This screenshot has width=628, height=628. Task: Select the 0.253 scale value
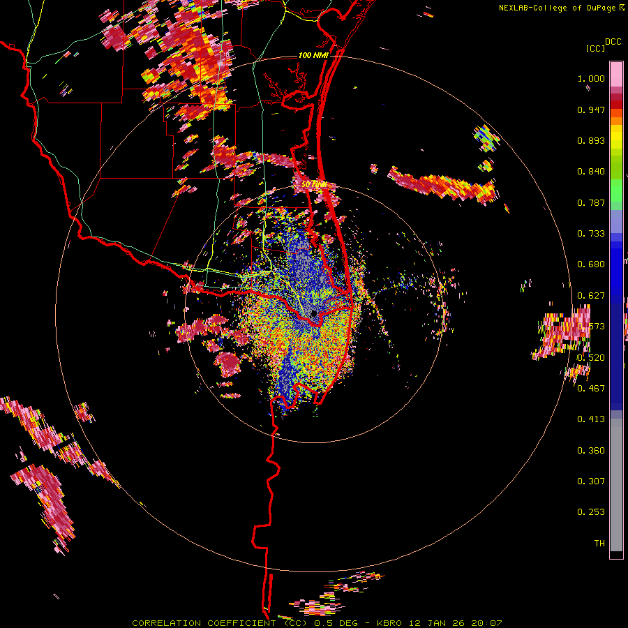[591, 512]
